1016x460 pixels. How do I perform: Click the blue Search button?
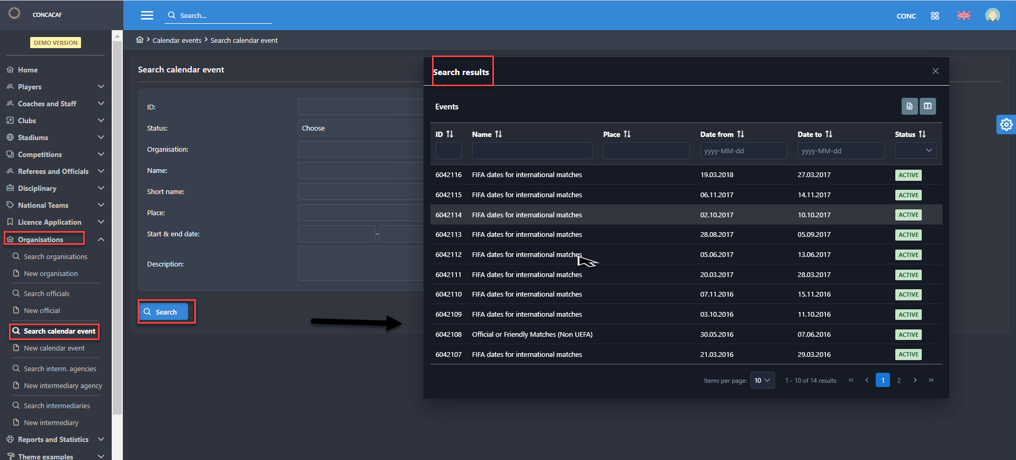pos(163,312)
